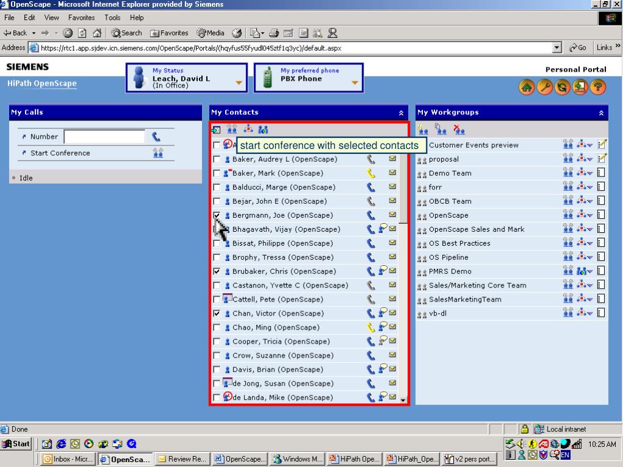623x467 pixels.
Task: Click the Home icon in Personal Portal
Action: pos(526,88)
